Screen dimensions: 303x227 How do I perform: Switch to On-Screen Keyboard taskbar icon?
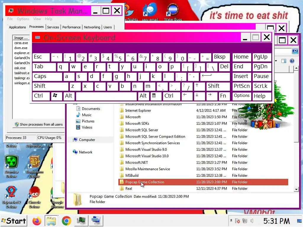click(96, 221)
